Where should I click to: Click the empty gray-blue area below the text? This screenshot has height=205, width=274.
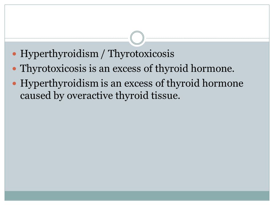137,145
